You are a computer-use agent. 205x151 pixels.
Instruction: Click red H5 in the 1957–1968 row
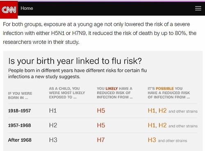101,125
